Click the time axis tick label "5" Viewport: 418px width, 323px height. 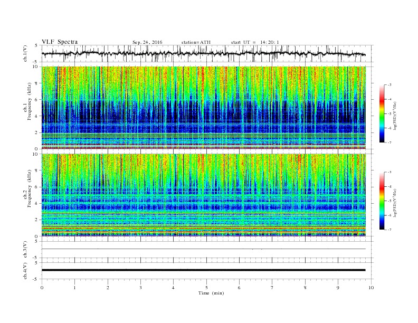click(x=206, y=288)
